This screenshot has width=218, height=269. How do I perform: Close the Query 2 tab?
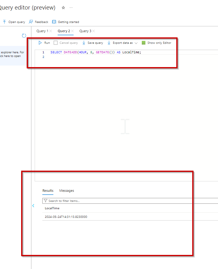coord(72,31)
